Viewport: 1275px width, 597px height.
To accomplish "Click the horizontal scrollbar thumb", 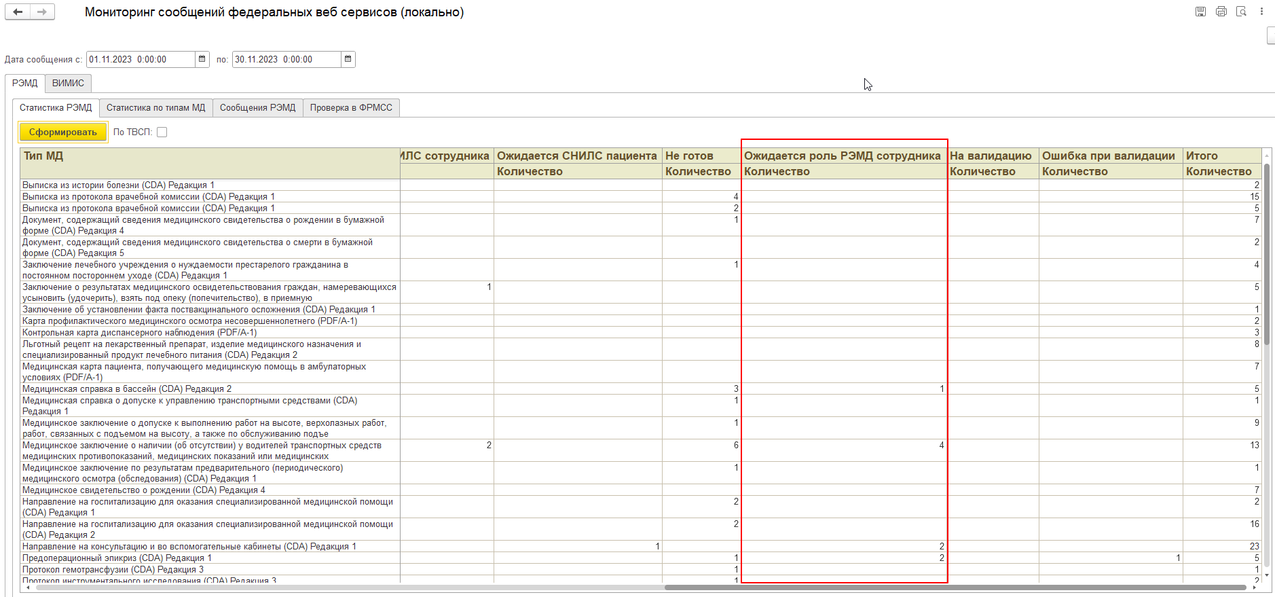I will [x=950, y=587].
